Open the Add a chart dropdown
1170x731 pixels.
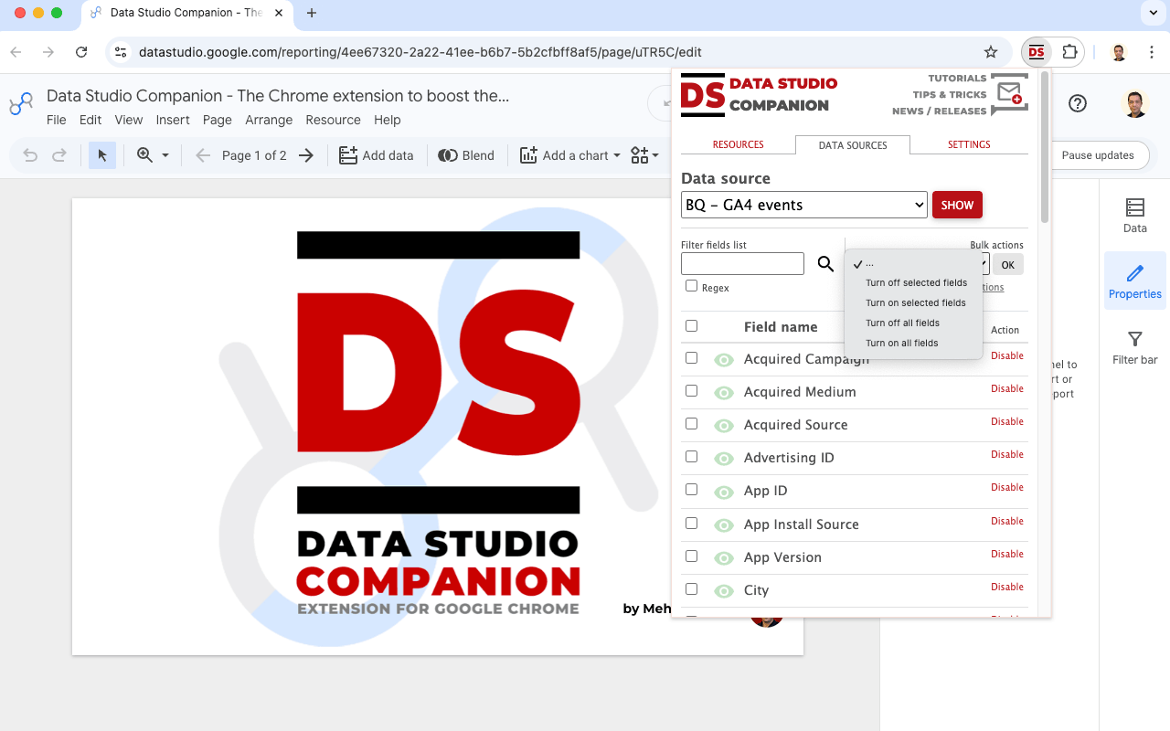click(569, 155)
